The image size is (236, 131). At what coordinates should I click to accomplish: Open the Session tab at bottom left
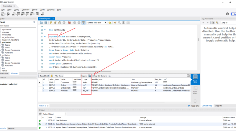[x=11, y=129]
